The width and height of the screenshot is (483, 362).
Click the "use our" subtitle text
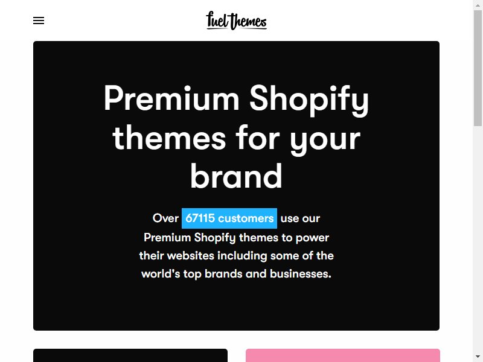point(300,218)
